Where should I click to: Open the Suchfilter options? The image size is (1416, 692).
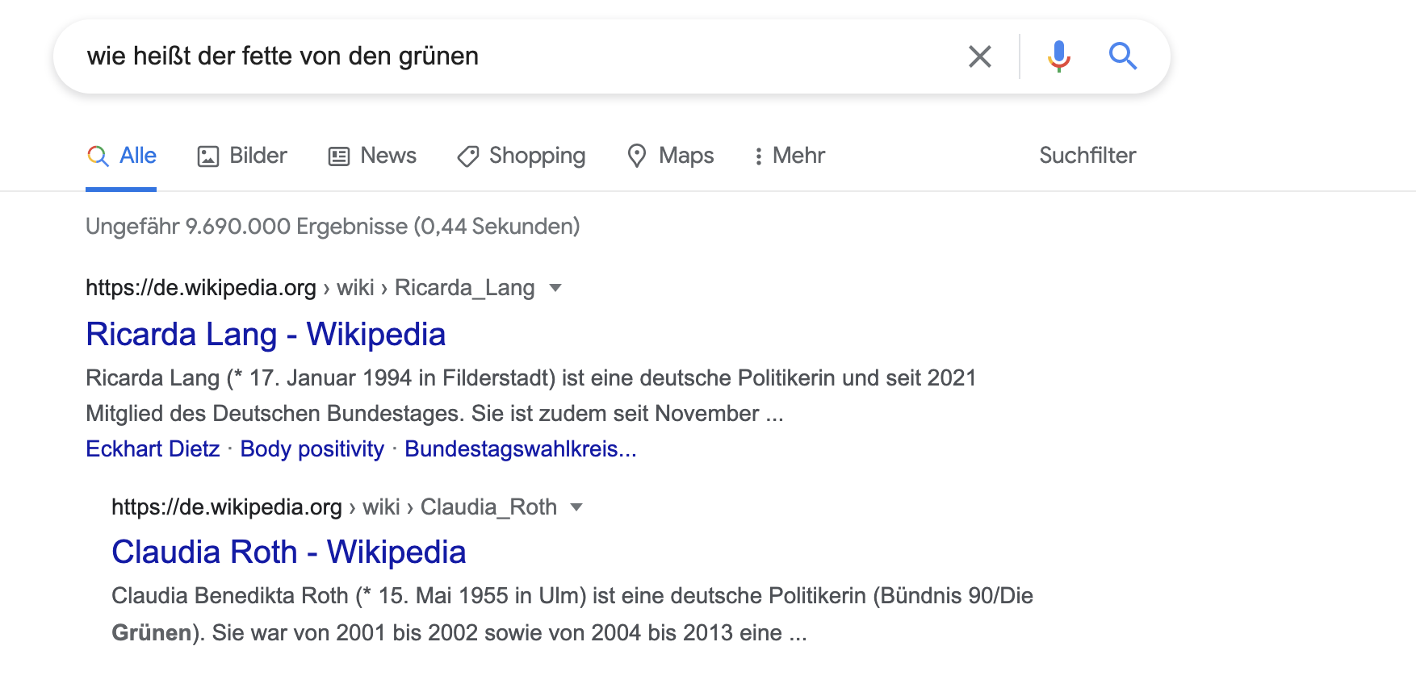pyautogui.click(x=1087, y=156)
